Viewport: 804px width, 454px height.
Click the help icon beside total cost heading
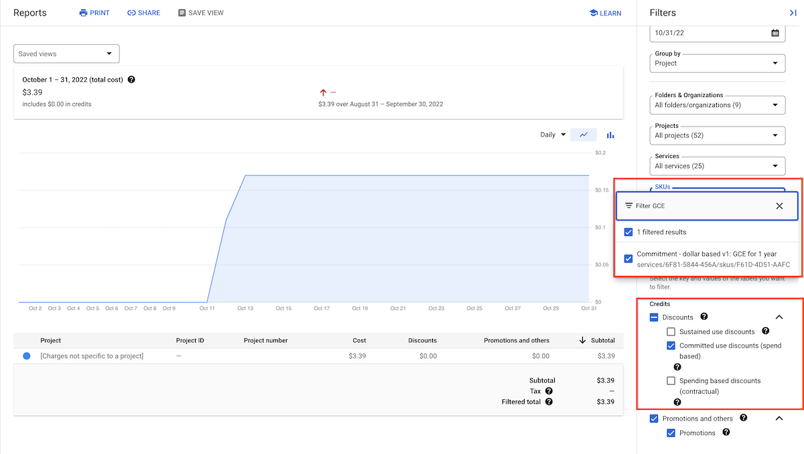[131, 80]
